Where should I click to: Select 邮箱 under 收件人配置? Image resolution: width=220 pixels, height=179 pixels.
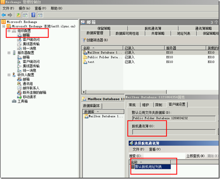coord(26,79)
